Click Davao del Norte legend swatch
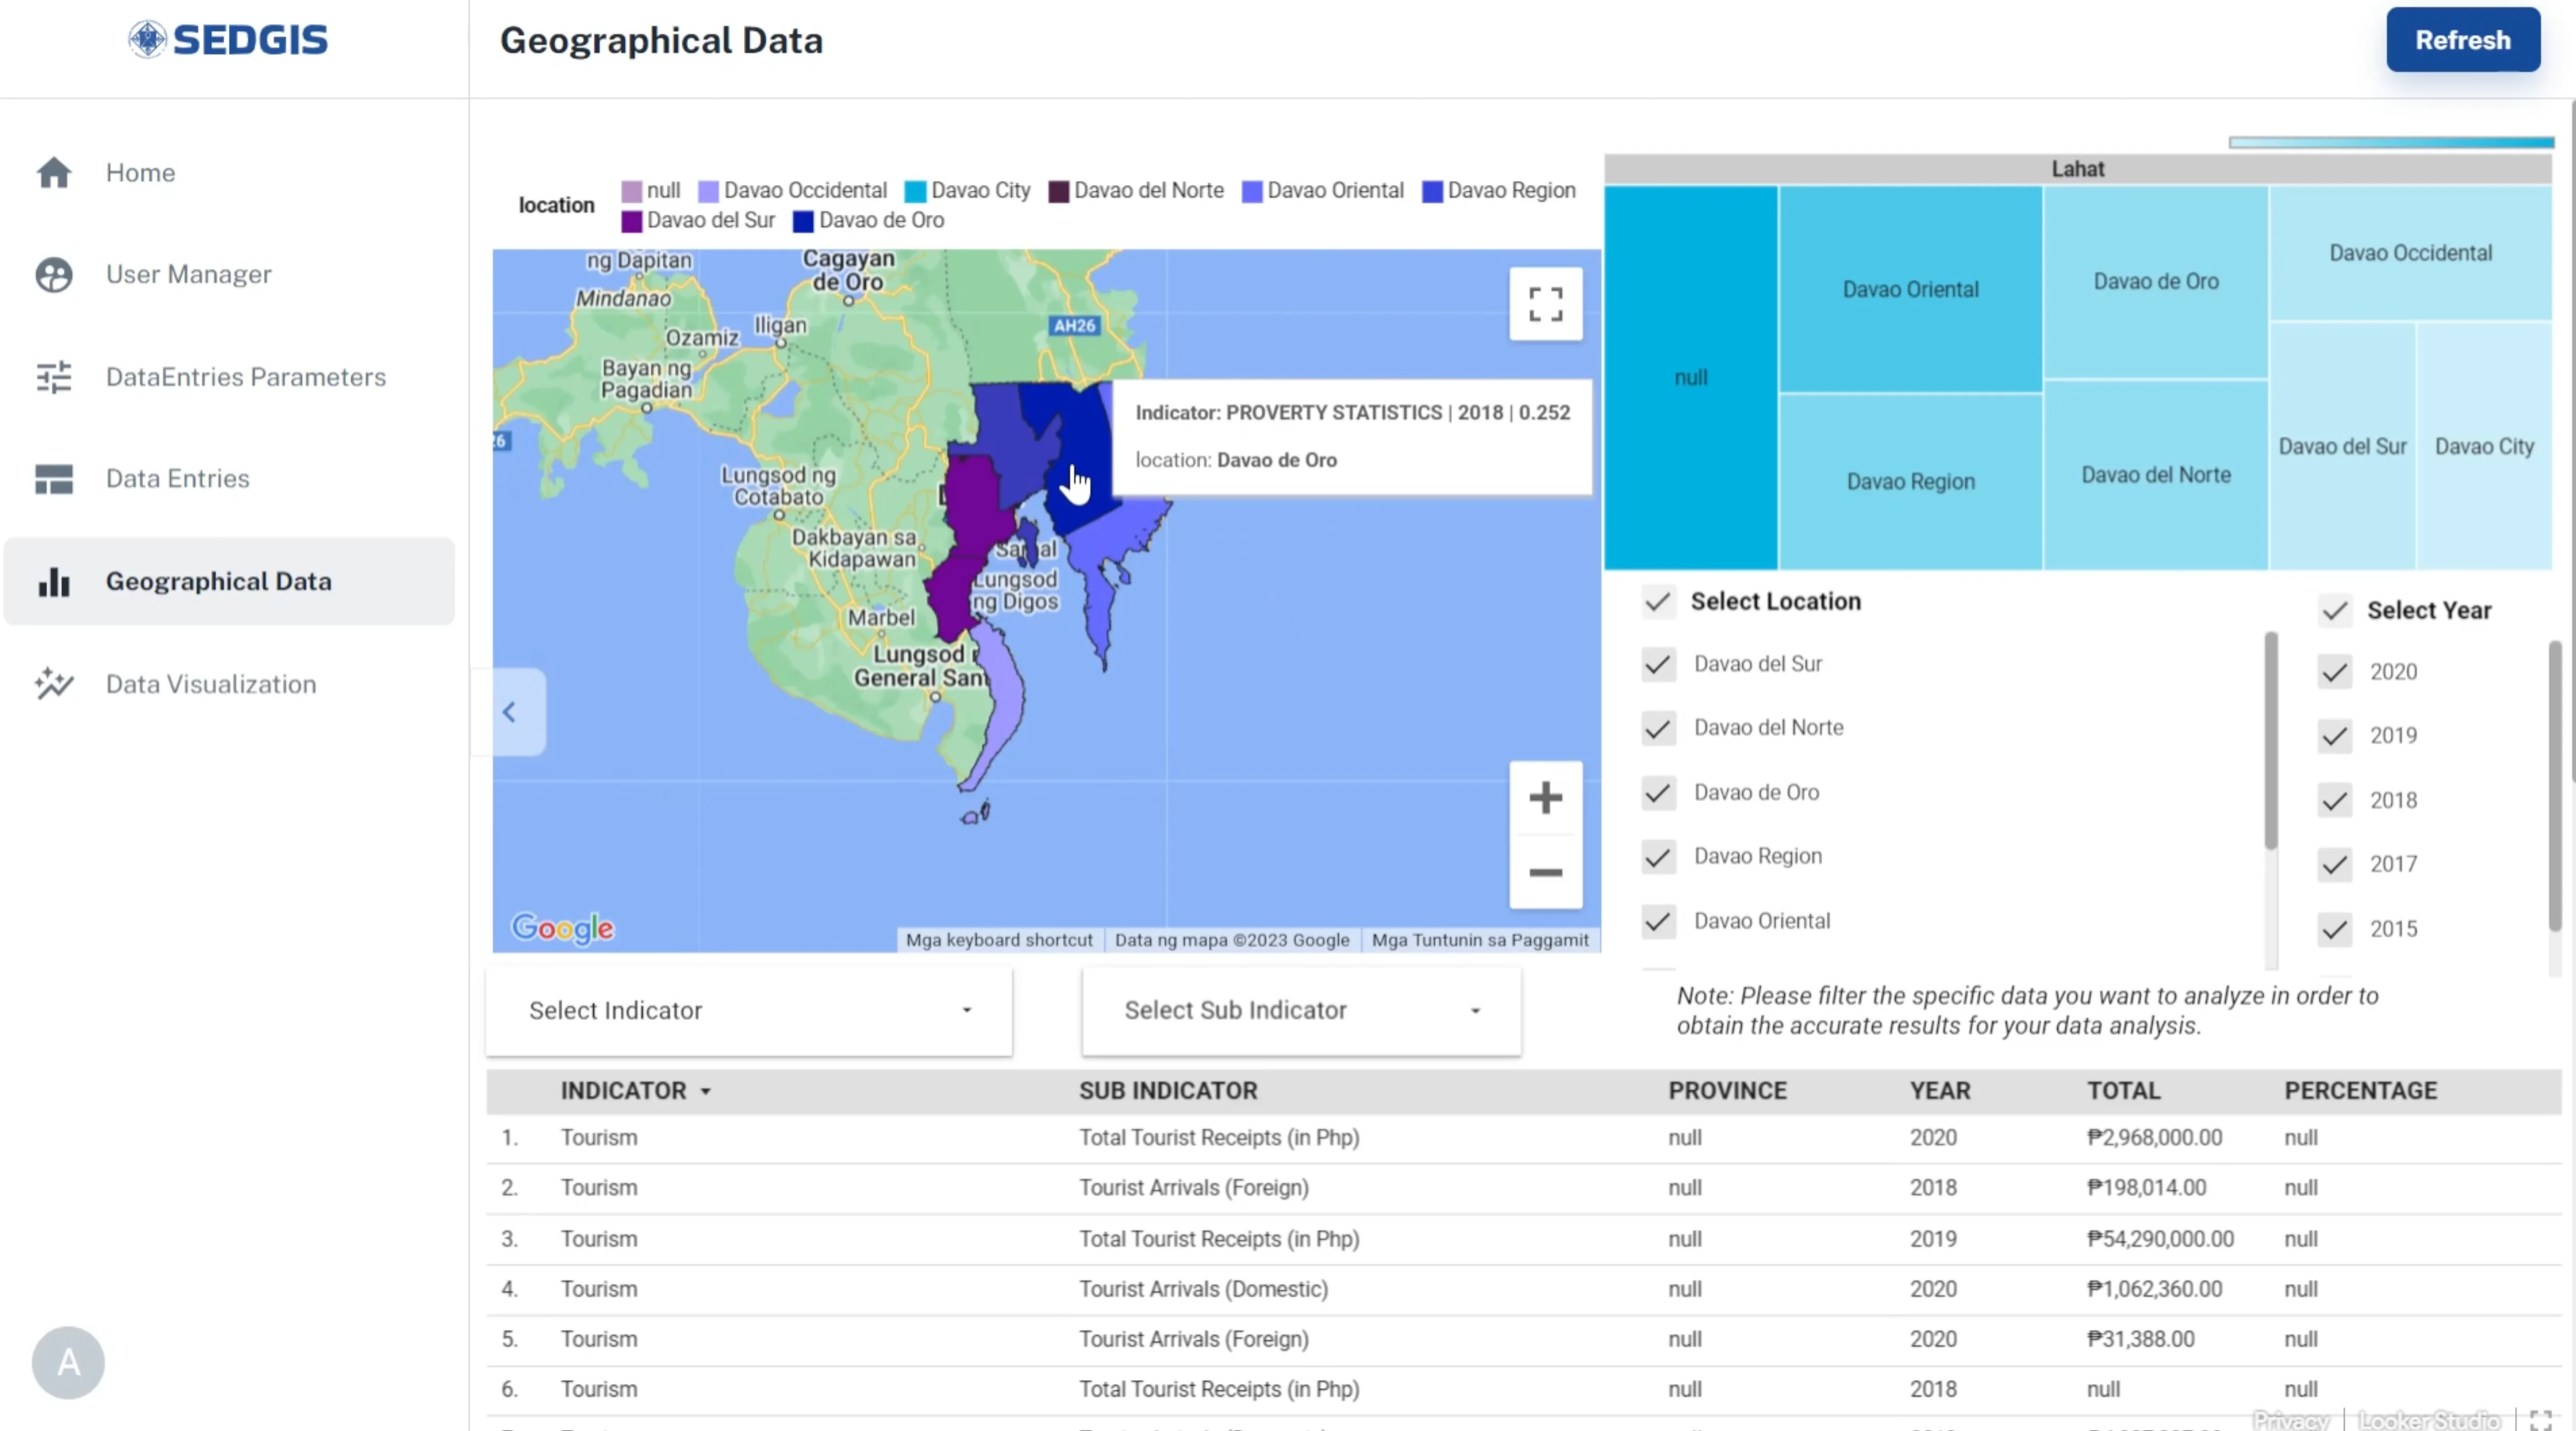 [1058, 191]
